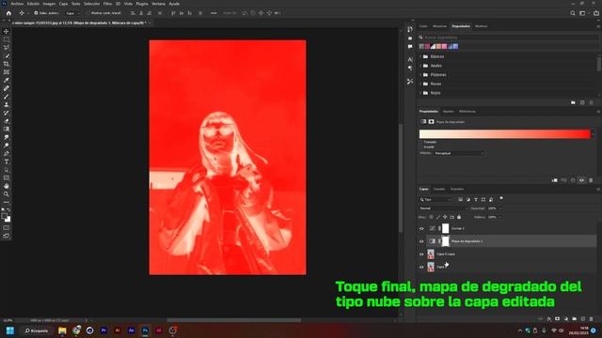602x338 pixels.
Task: Click the lock all icon in Capas
Action: pyautogui.click(x=459, y=217)
